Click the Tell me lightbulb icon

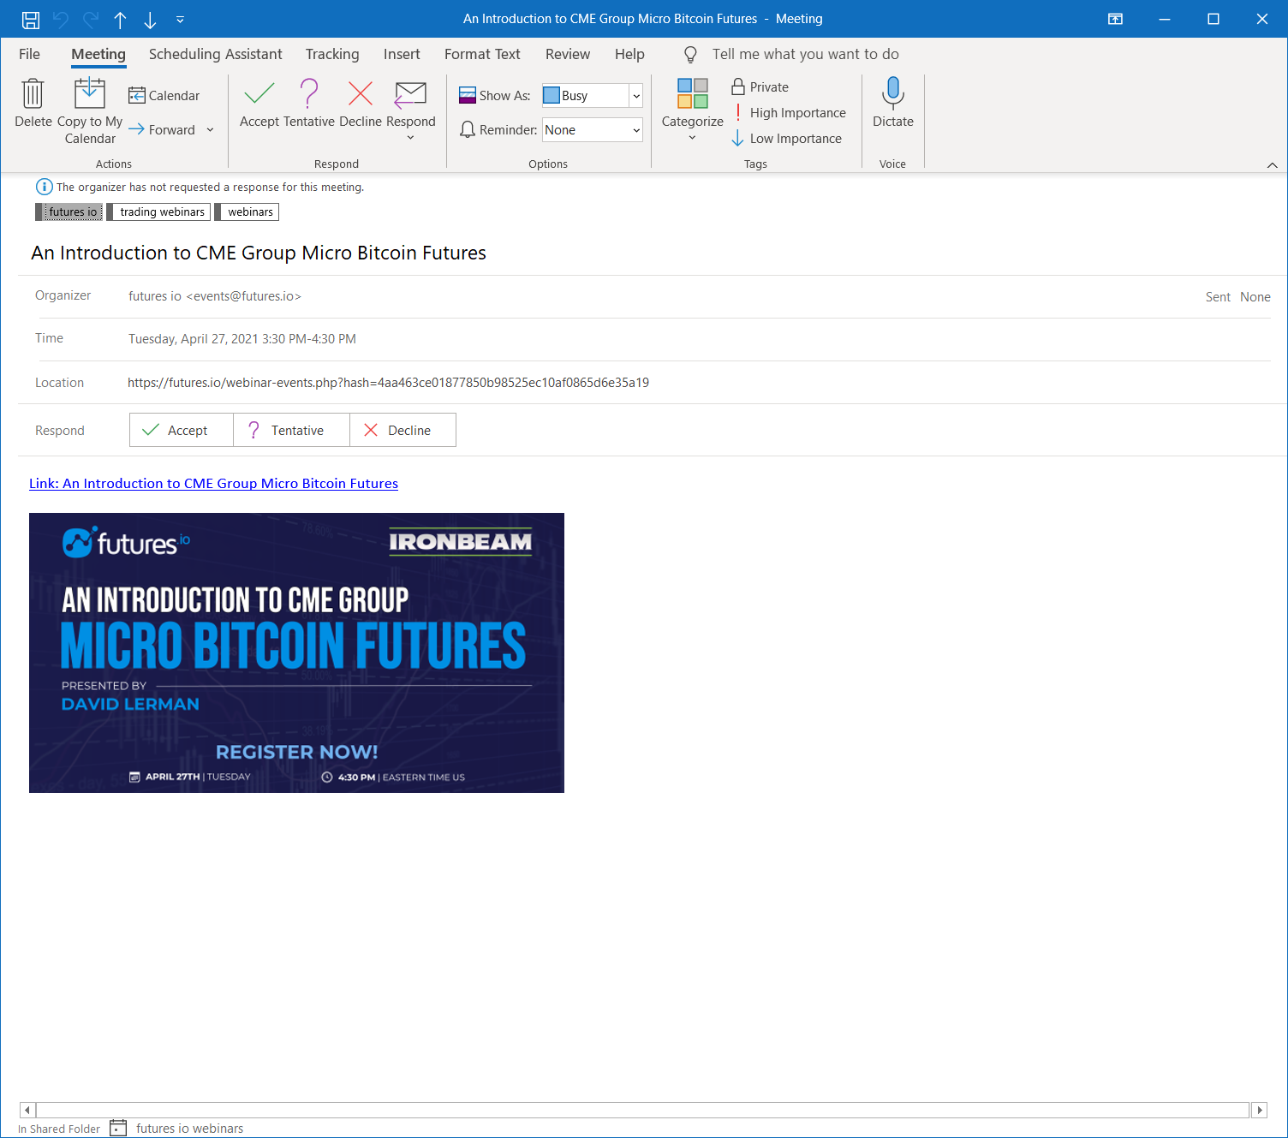[x=690, y=55]
